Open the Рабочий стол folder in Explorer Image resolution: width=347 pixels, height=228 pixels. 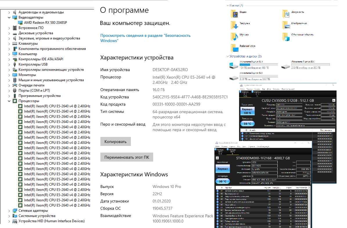[x=234, y=48]
